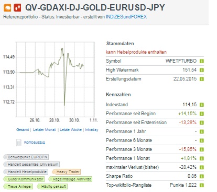Image resolution: width=217 pixels, height=192 pixels.
Task: Open info icon beside Performance seit Erstemission
Action: click(202, 123)
